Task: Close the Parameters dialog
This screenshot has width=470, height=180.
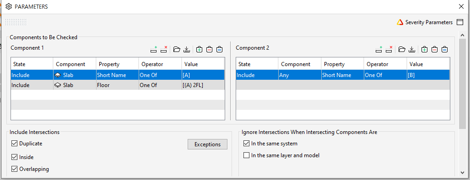Action: pos(461,6)
